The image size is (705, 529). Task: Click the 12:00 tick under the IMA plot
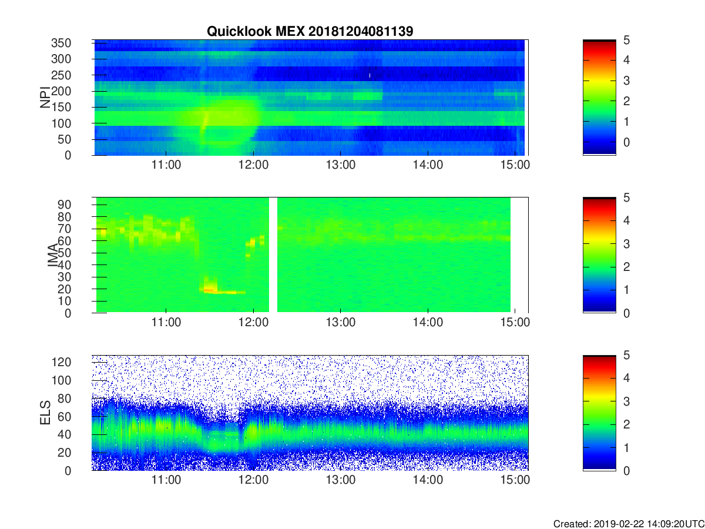pyautogui.click(x=253, y=323)
